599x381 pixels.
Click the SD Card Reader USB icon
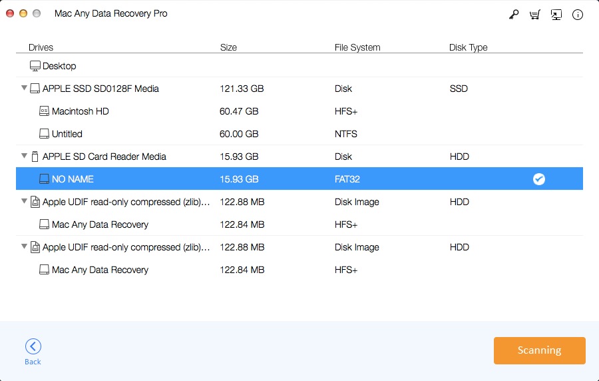[35, 157]
